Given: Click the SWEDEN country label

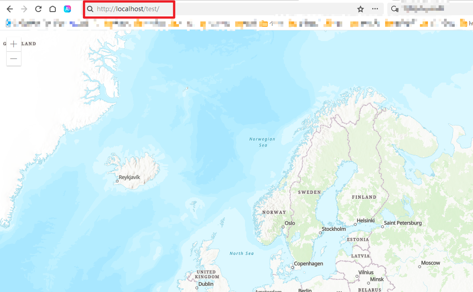Looking at the screenshot, I should [310, 192].
